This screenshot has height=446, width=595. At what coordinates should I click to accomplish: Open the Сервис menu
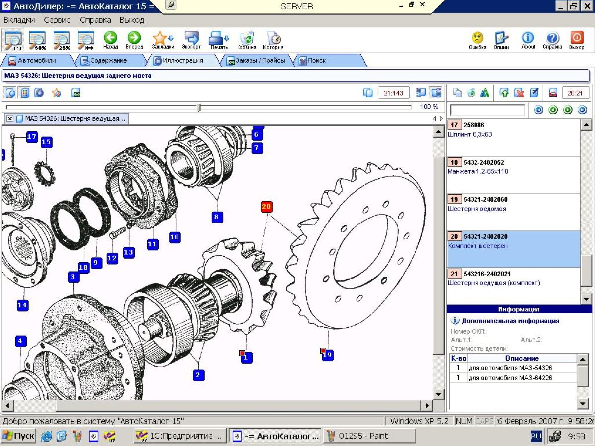coord(57,20)
